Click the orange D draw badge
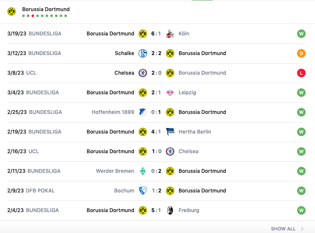The image size is (315, 233). pyautogui.click(x=301, y=53)
